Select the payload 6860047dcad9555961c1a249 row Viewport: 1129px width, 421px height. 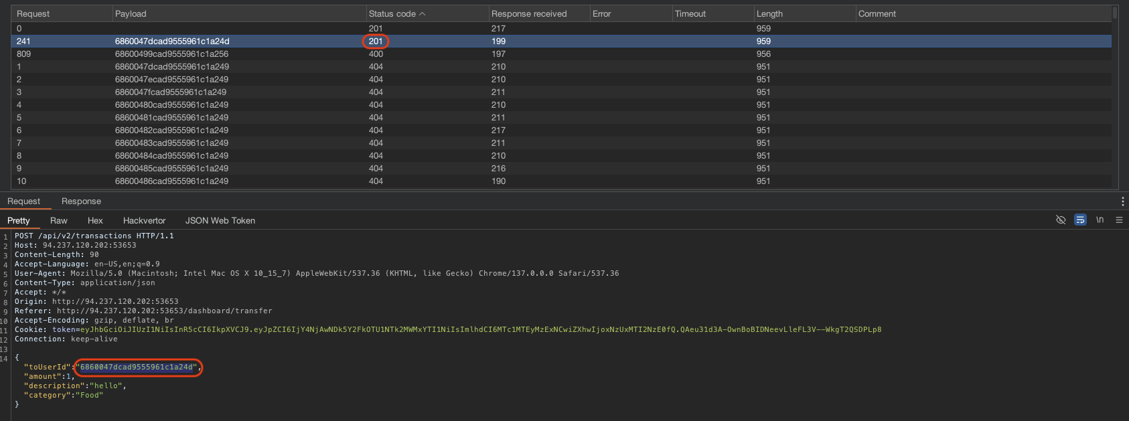click(561, 66)
